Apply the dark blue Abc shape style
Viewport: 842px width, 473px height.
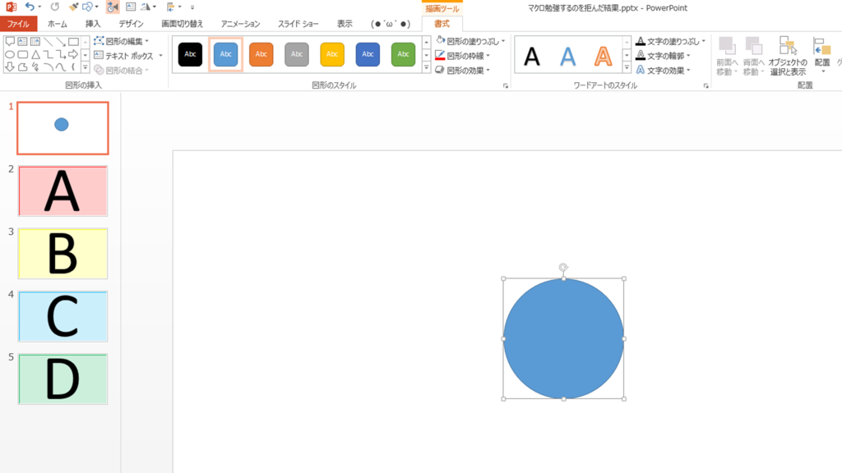(368, 54)
